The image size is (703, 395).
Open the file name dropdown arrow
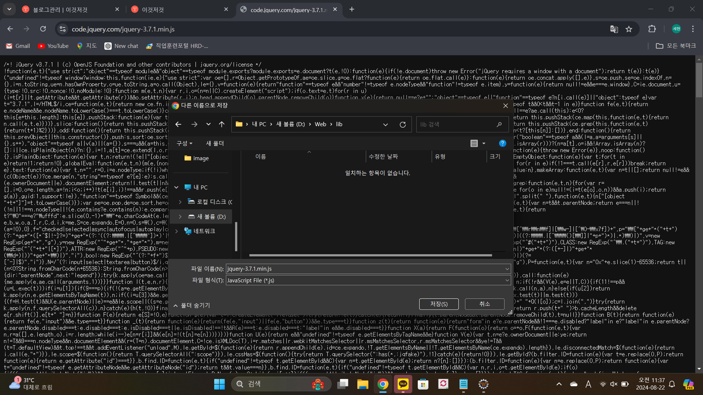pyautogui.click(x=507, y=269)
